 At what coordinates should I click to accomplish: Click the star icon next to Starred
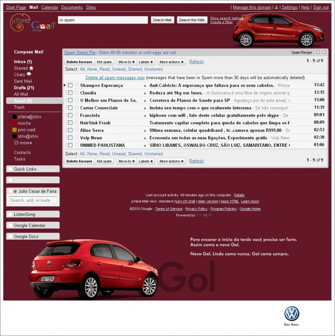click(x=31, y=68)
